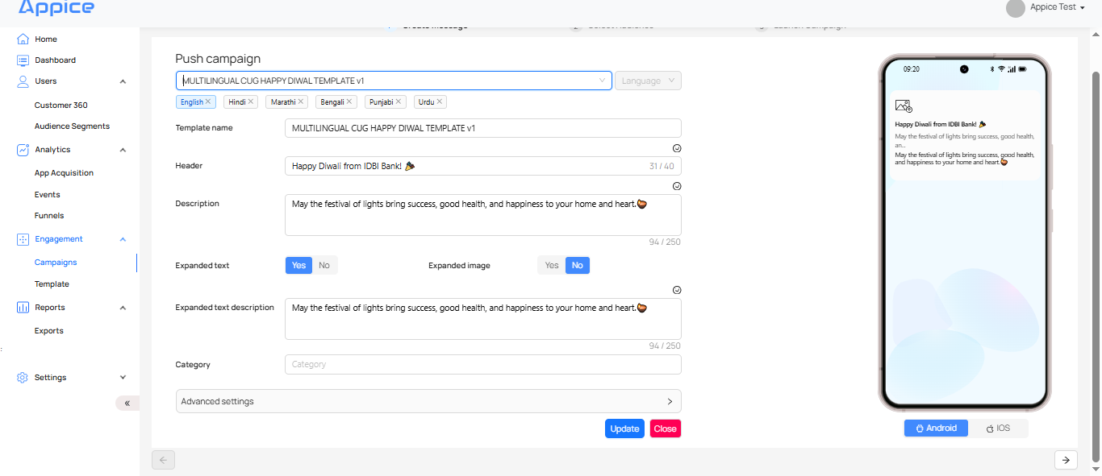Expand the Advanced settings section
The width and height of the screenshot is (1102, 476).
428,401
